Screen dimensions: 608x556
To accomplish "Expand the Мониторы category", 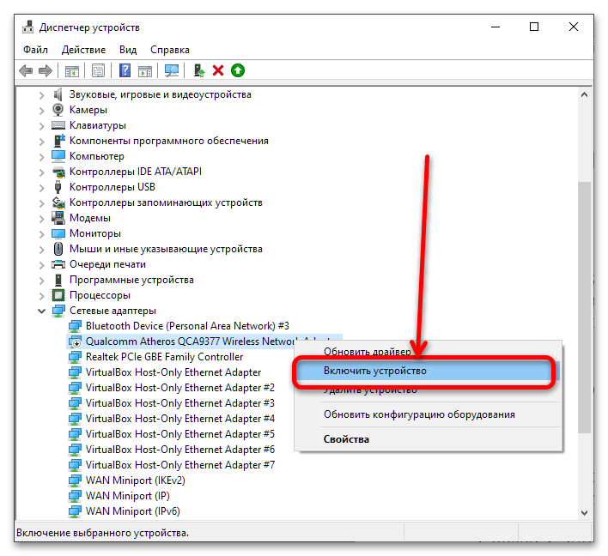I will [x=42, y=234].
